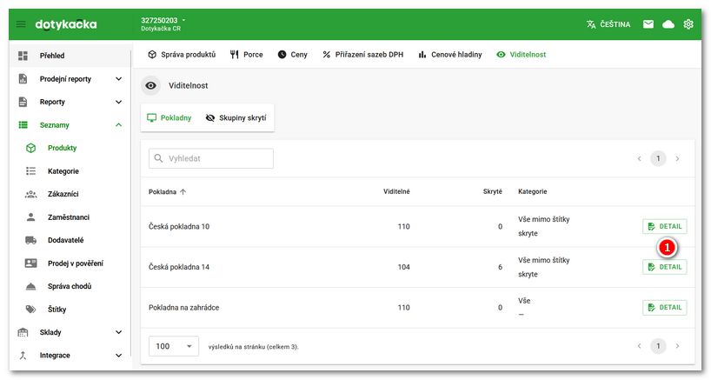Click the eye icon beside Viditelnost heading
Screen dimensions: 711x380
click(151, 86)
